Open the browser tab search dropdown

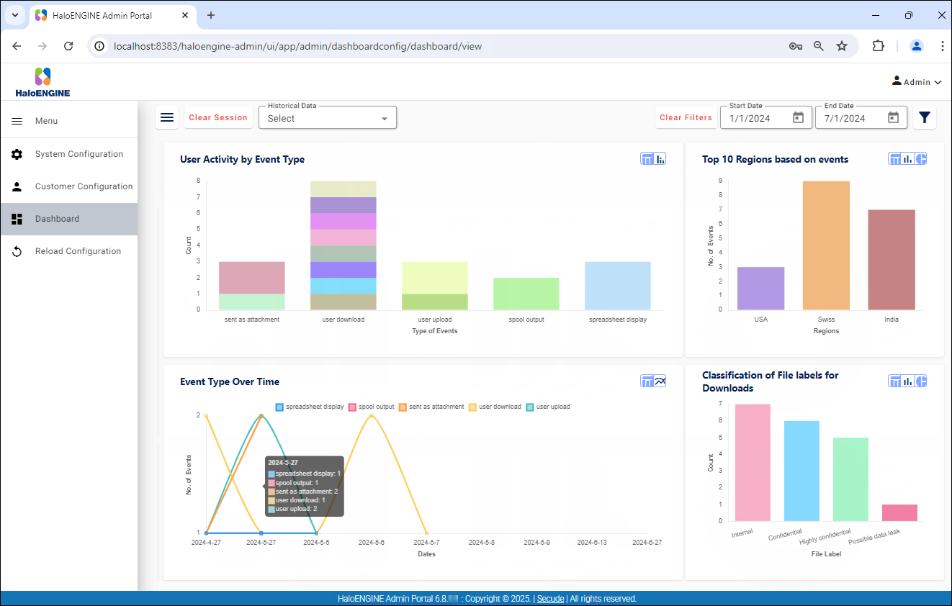pyautogui.click(x=14, y=15)
